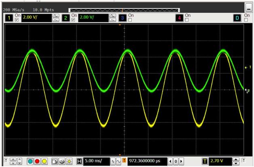
Task: Open horizontal setup via the H button
Action: click(79, 161)
